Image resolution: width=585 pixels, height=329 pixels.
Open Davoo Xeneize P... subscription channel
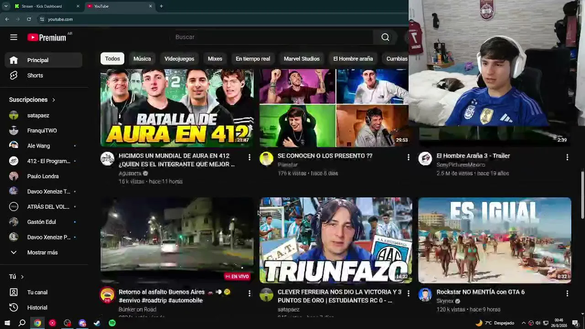pos(44,237)
